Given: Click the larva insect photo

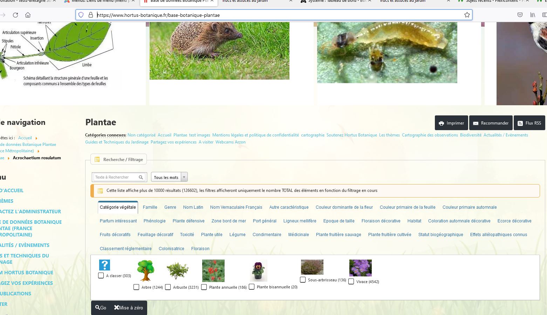Looking at the screenshot, I should pyautogui.click(x=387, y=52).
